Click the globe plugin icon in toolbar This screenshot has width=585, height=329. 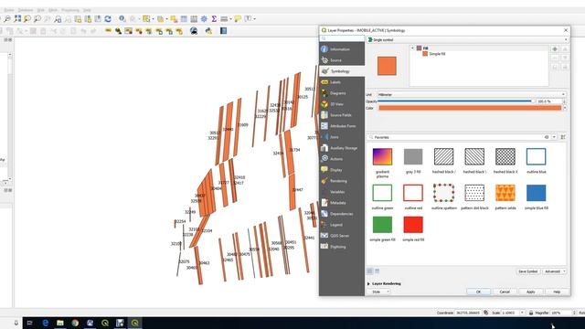[194, 31]
